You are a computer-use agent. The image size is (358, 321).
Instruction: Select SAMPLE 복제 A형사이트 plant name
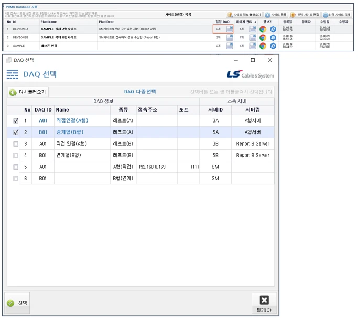tap(59, 29)
